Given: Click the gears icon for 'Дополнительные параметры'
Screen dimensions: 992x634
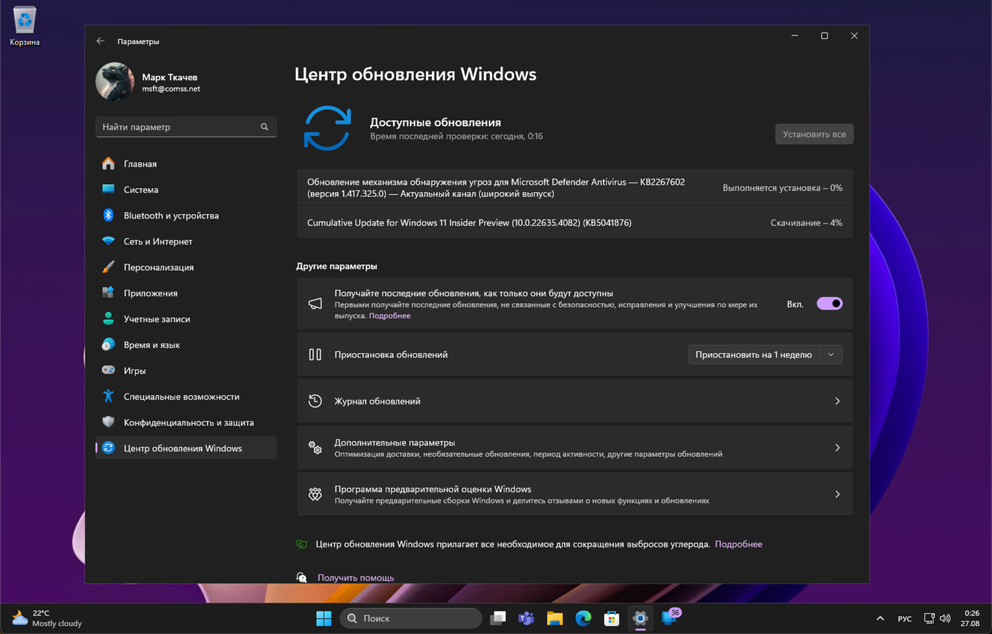Looking at the screenshot, I should point(315,448).
